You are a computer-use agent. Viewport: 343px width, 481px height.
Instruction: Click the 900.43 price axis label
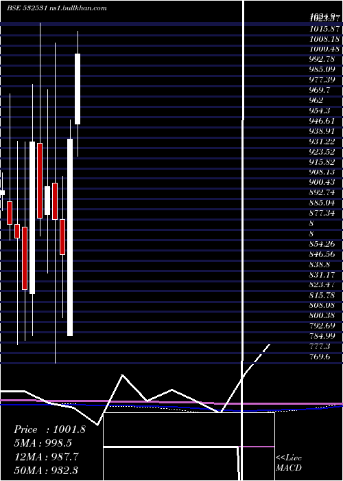click(x=322, y=182)
